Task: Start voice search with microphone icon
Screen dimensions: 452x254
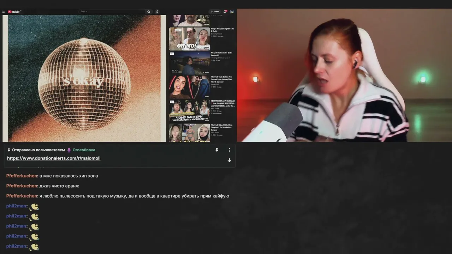Action: pos(157,12)
